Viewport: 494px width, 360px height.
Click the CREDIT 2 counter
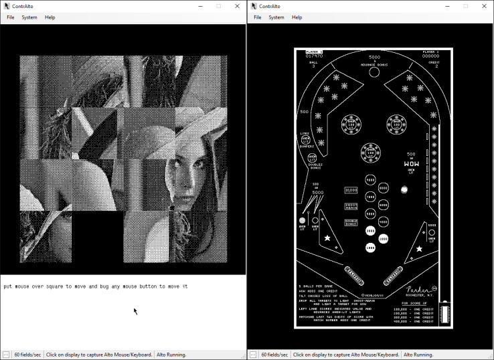(x=434, y=64)
